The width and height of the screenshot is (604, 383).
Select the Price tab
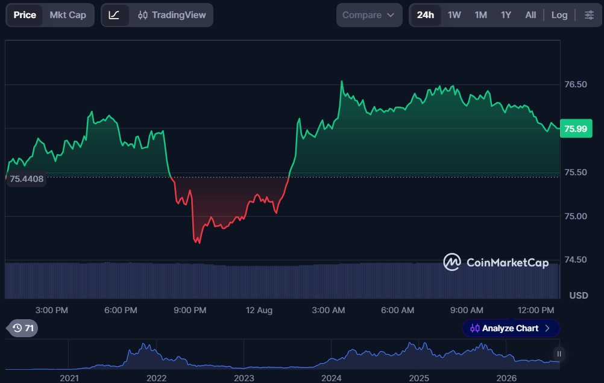point(25,15)
